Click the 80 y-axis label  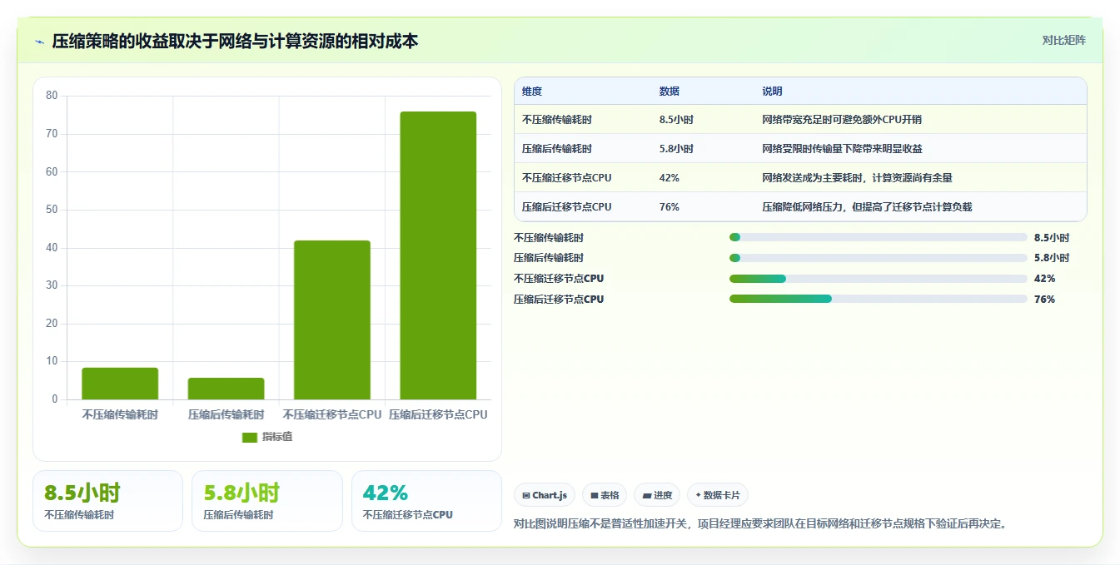pyautogui.click(x=52, y=96)
